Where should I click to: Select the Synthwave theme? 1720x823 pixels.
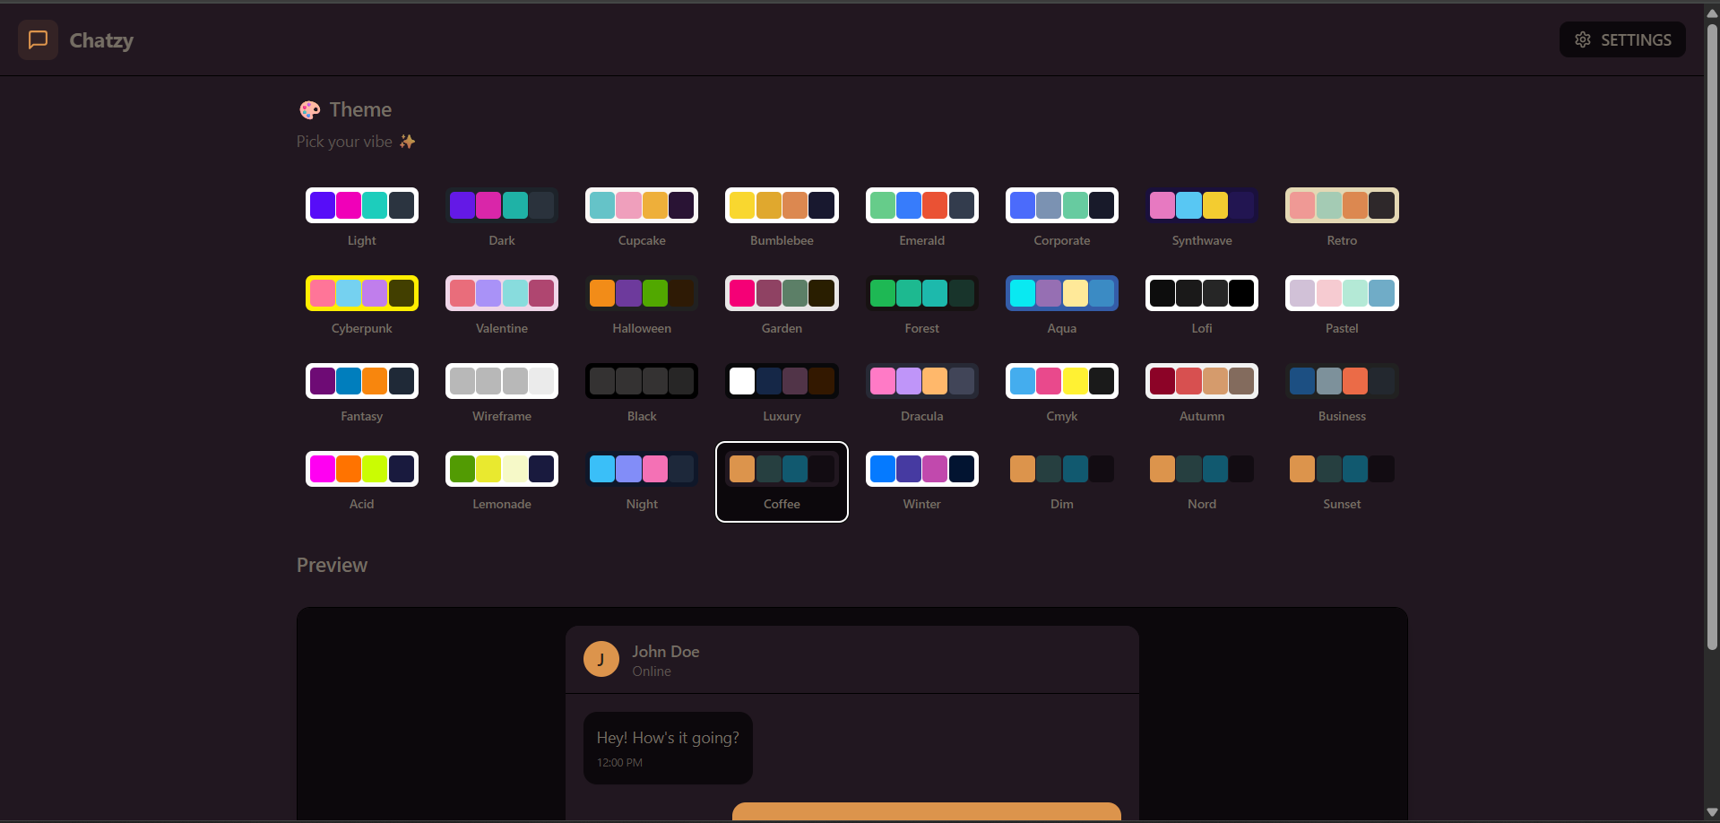point(1202,218)
